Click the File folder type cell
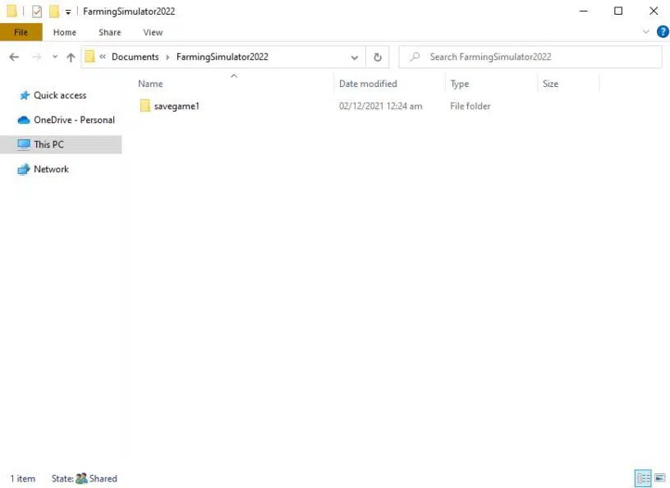 coord(470,107)
